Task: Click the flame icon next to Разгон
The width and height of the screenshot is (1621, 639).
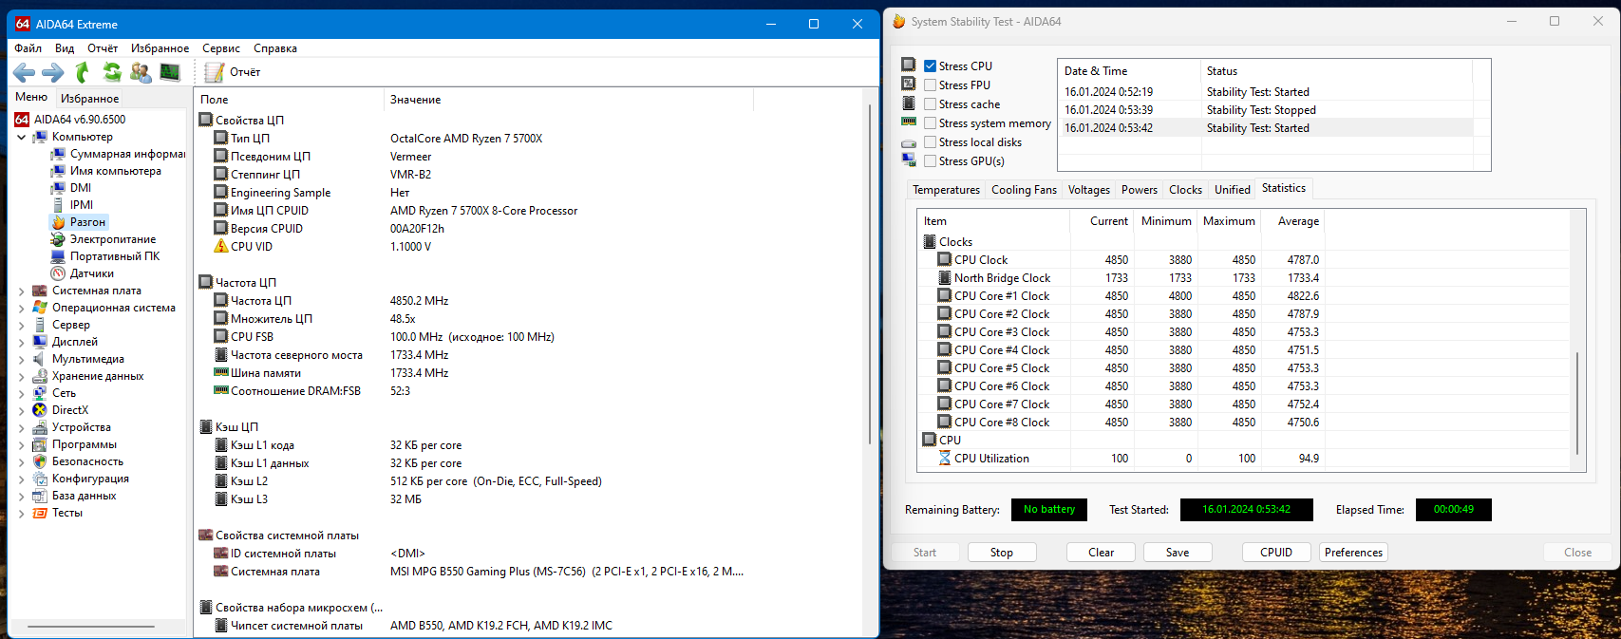Action: 59,222
